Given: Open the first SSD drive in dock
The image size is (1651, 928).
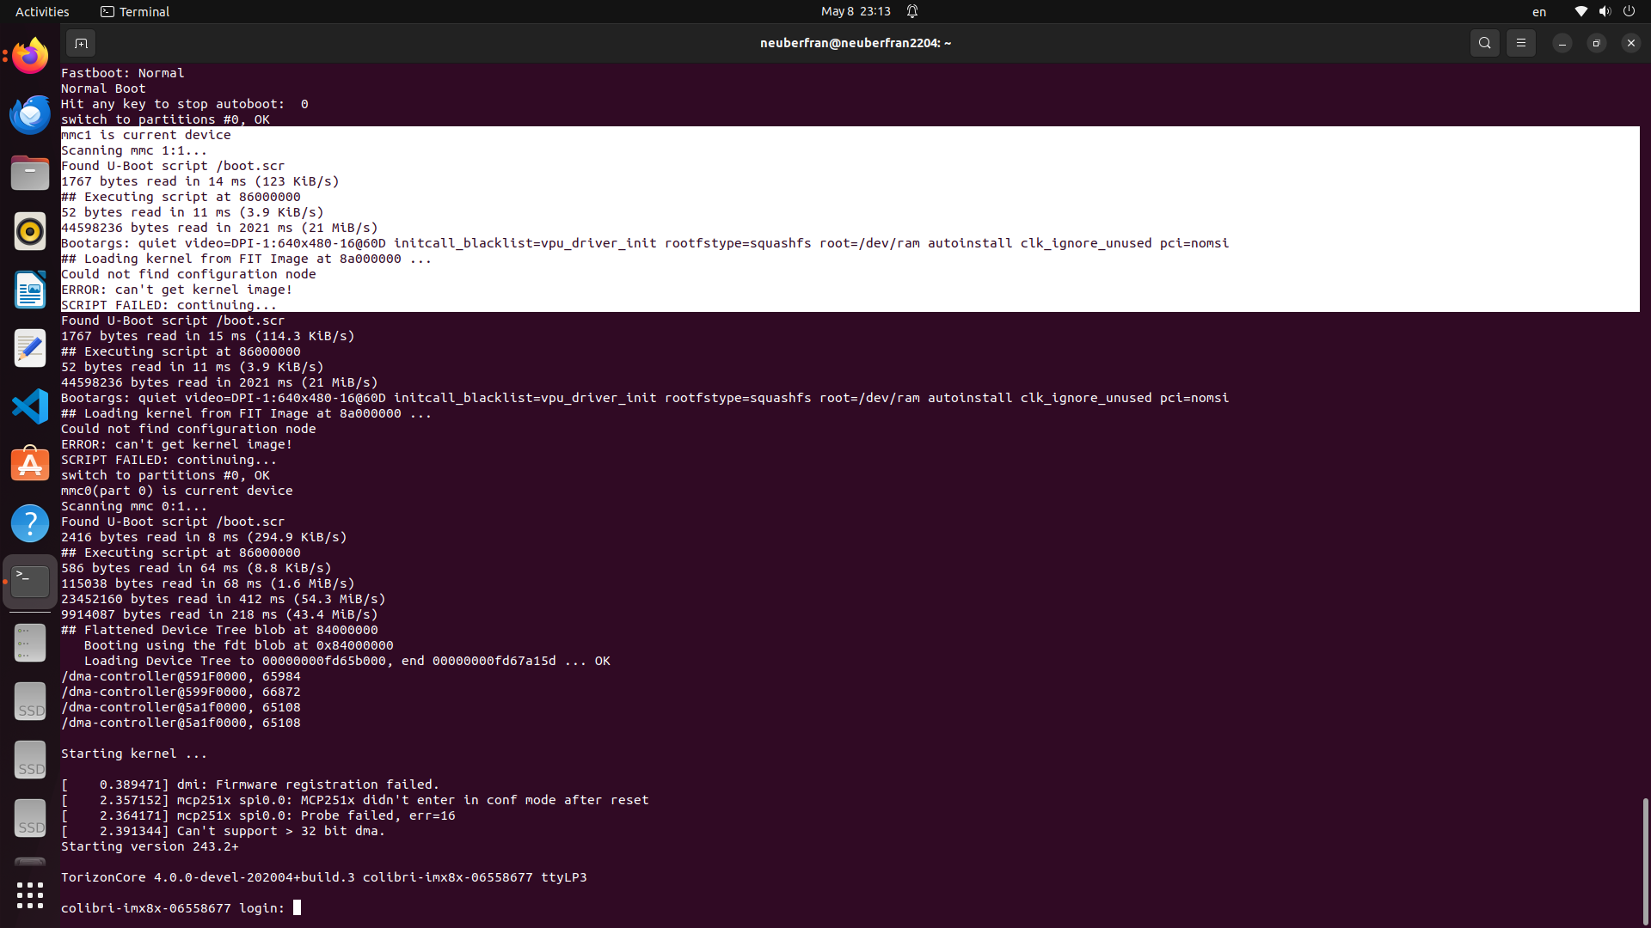Looking at the screenshot, I should click(x=30, y=702).
